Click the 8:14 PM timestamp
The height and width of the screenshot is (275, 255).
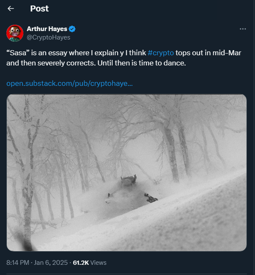[x=18, y=263]
